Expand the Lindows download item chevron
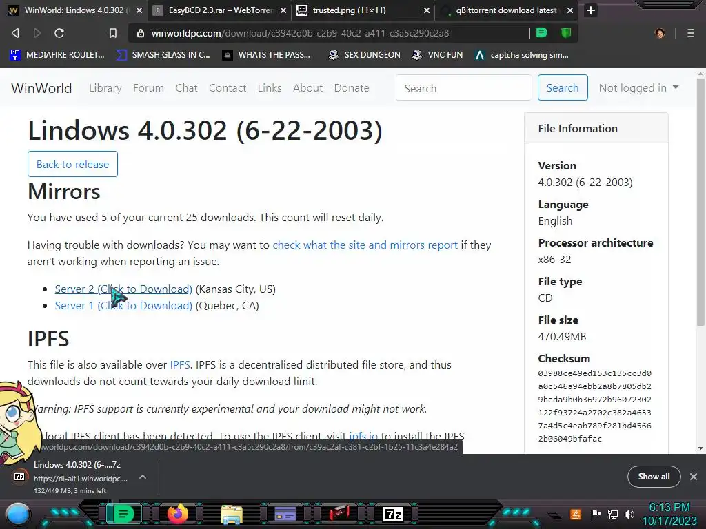Image resolution: width=706 pixels, height=529 pixels. (x=142, y=477)
